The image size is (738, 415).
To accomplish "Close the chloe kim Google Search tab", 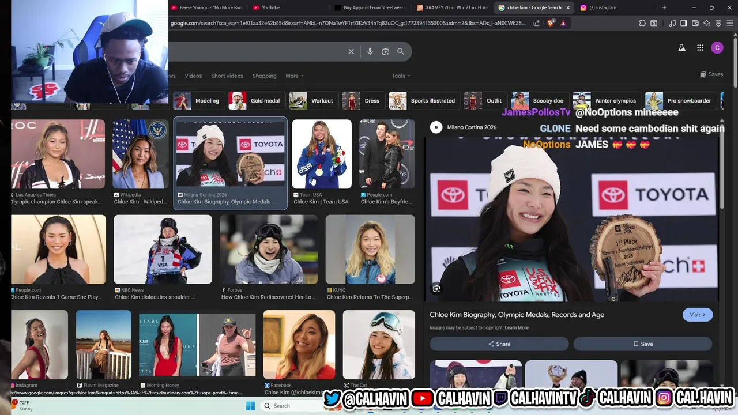I will (568, 7).
